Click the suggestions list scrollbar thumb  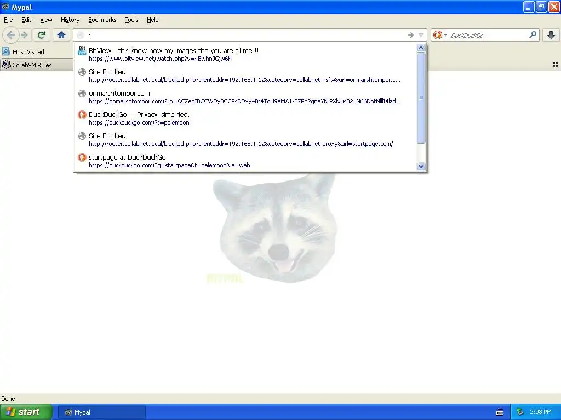pos(421,98)
